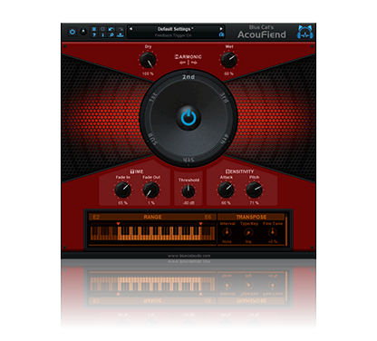
Task: Click the TRANSPOSE header label
Action: coord(251,217)
